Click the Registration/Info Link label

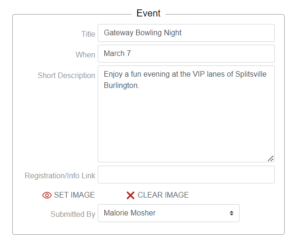(60, 175)
